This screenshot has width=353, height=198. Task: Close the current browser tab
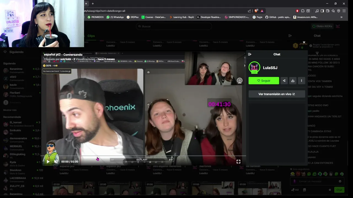pyautogui.click(x=86, y=4)
